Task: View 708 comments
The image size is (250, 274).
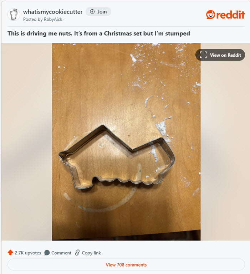Action: [x=126, y=265]
